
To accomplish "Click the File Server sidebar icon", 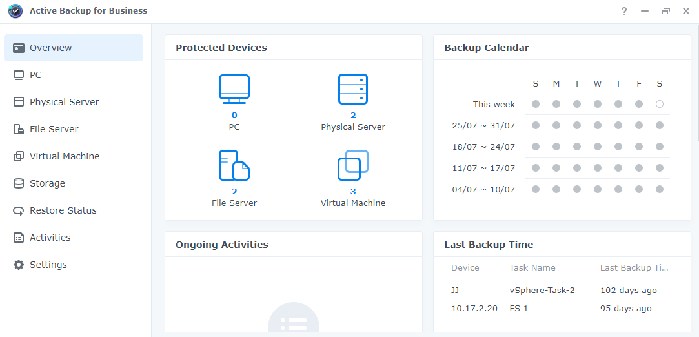I will (x=18, y=129).
